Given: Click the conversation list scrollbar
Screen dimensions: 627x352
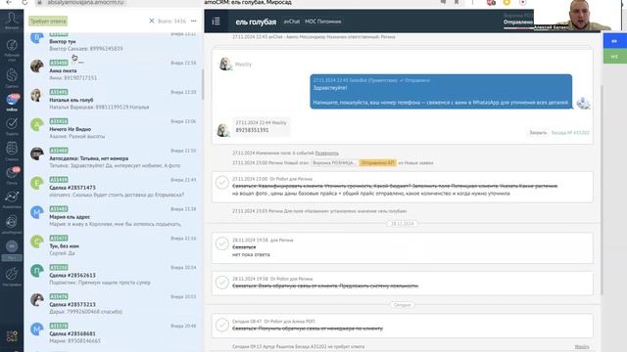Looking at the screenshot, I should click(203, 85).
